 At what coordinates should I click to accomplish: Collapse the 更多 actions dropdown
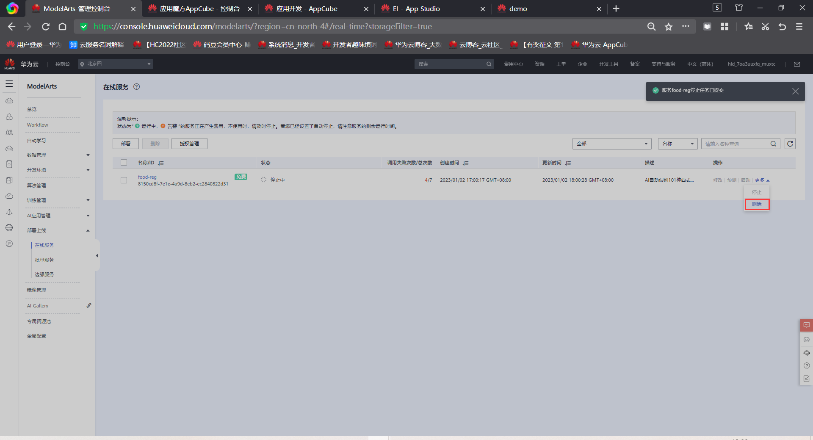pyautogui.click(x=762, y=180)
